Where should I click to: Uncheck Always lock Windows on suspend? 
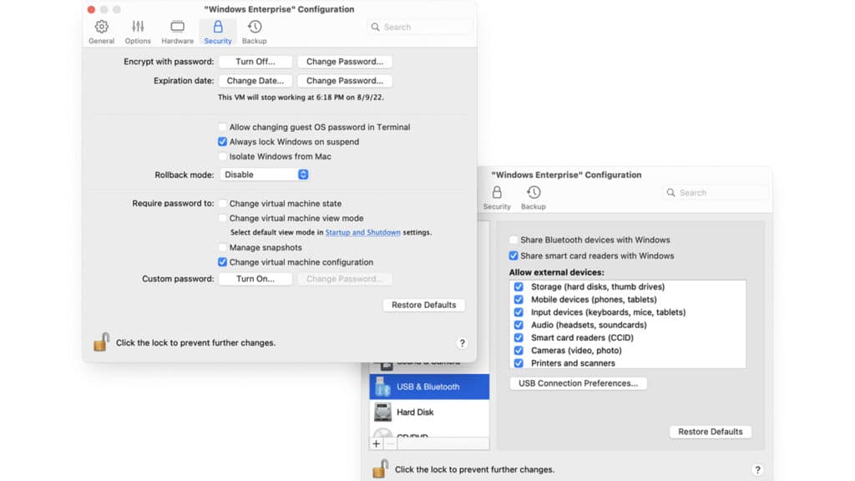222,142
